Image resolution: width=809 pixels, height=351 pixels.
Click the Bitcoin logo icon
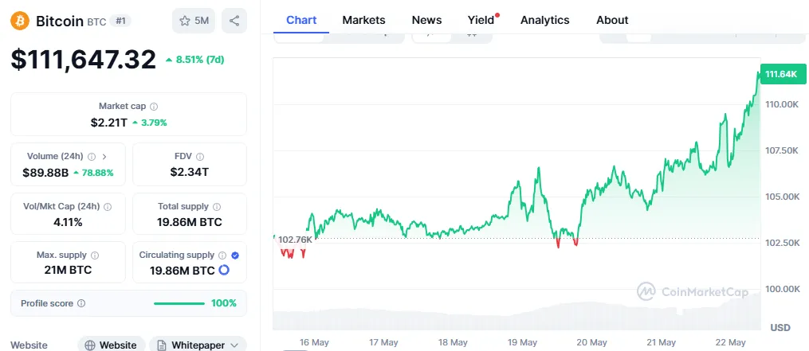point(21,21)
